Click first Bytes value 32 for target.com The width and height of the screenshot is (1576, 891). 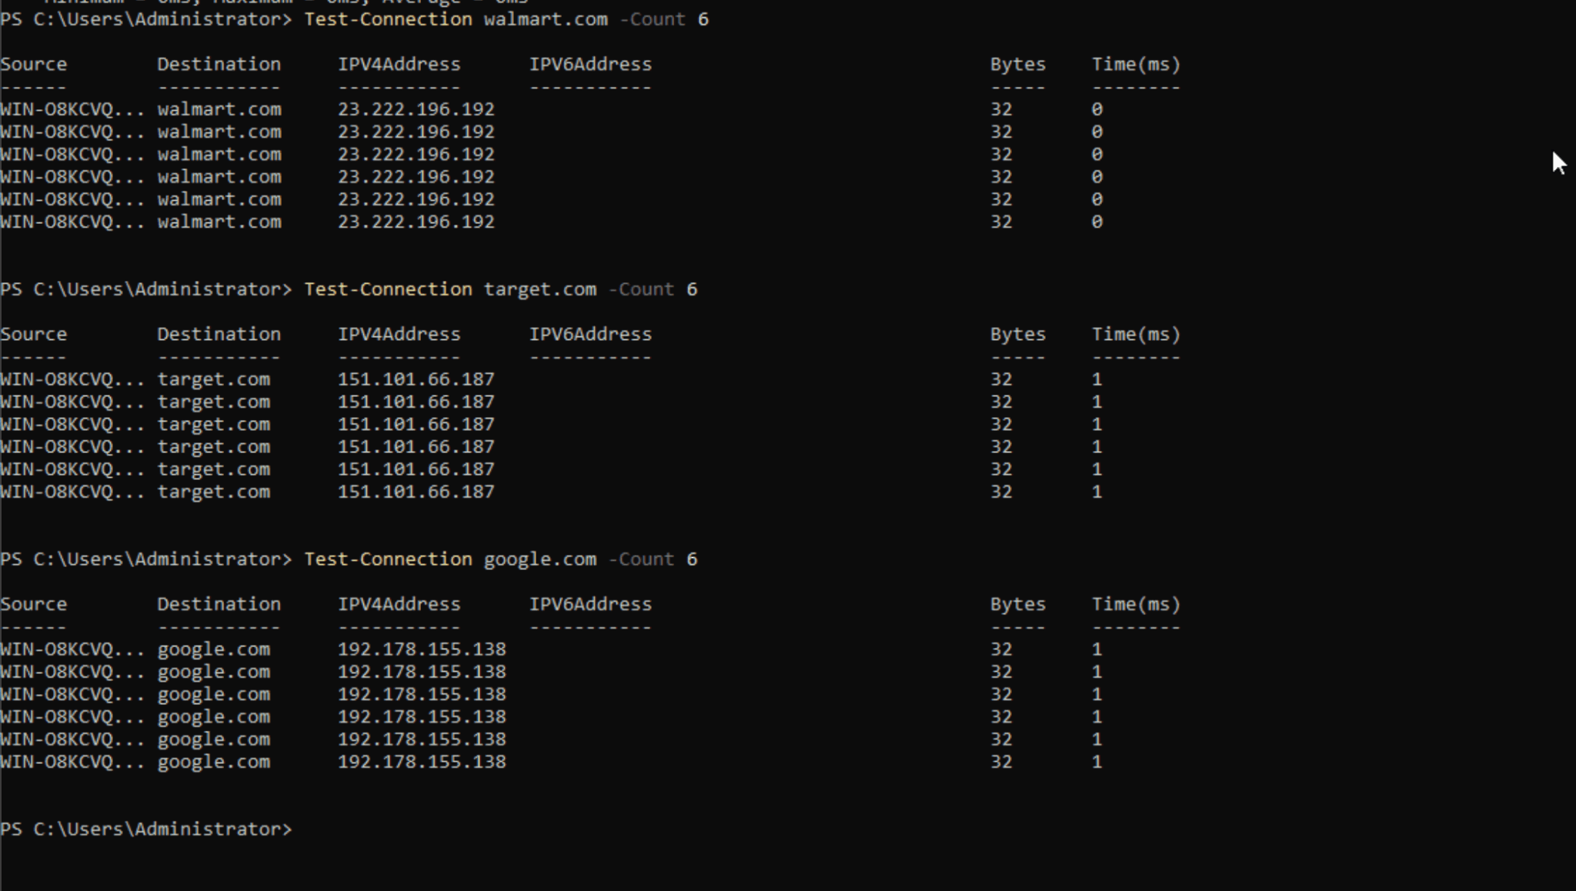pyautogui.click(x=1001, y=380)
